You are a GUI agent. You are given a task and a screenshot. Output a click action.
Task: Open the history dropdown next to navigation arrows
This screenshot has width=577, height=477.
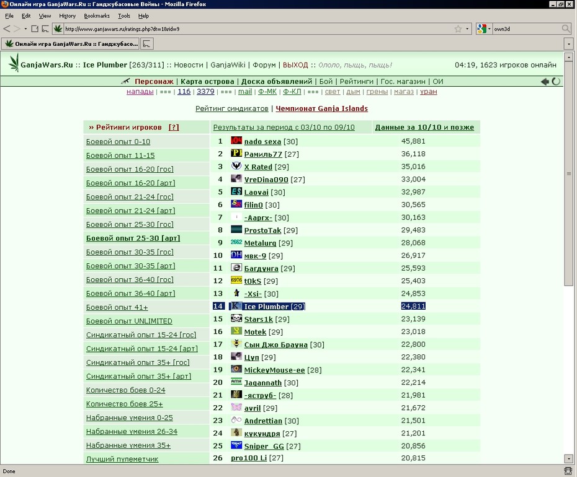pyautogui.click(x=25, y=28)
